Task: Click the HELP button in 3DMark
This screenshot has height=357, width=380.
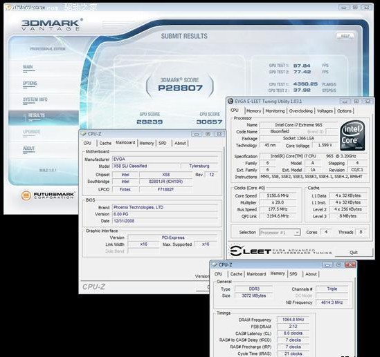Action: tap(345, 36)
